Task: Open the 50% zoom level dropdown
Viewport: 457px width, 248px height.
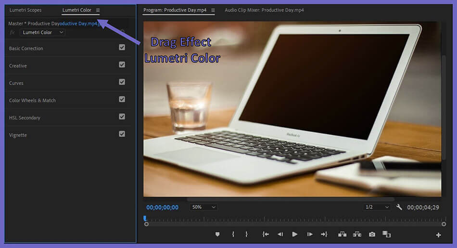Action: pyautogui.click(x=203, y=207)
